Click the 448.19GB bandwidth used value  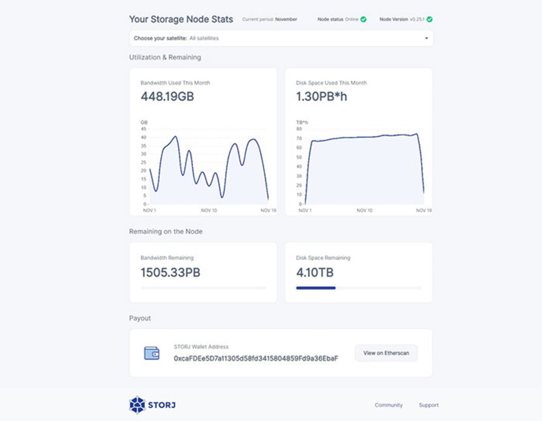[167, 97]
